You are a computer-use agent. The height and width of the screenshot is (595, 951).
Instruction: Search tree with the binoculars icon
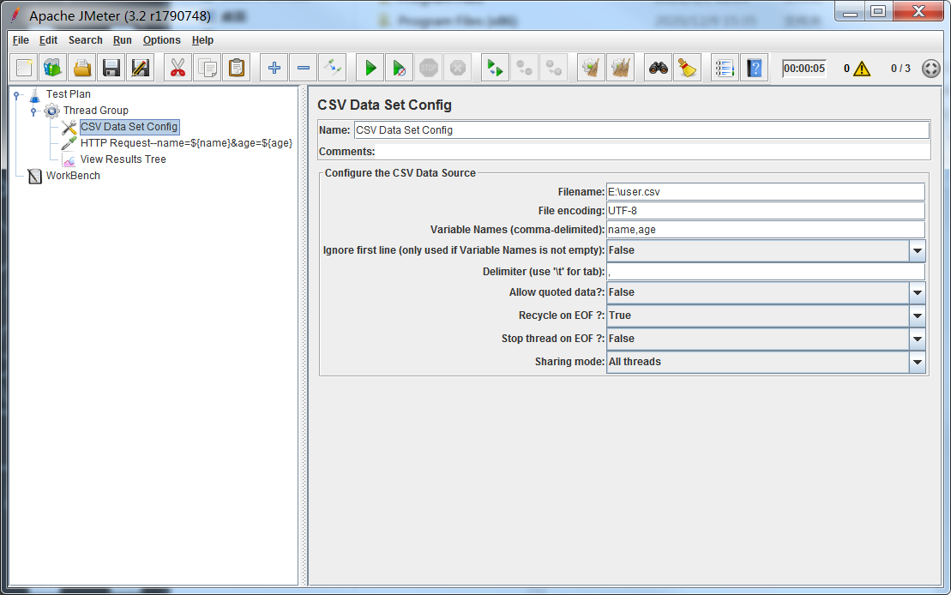click(x=658, y=68)
